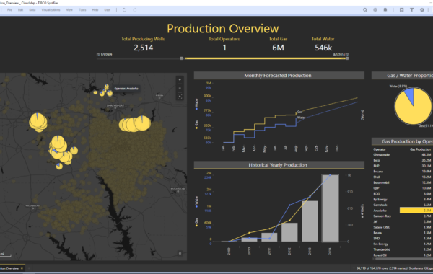The width and height of the screenshot is (433, 274).
Task: Close the Production Overview page tab
Action: [x=22, y=268]
